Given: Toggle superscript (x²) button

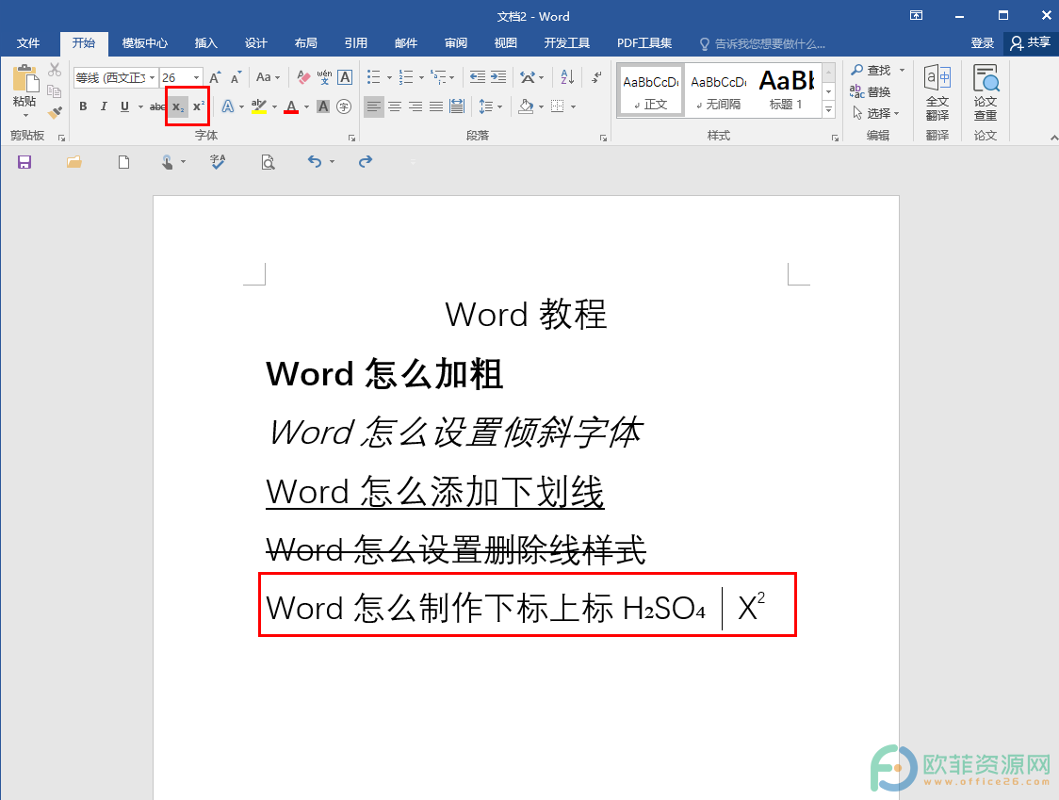Looking at the screenshot, I should [199, 106].
